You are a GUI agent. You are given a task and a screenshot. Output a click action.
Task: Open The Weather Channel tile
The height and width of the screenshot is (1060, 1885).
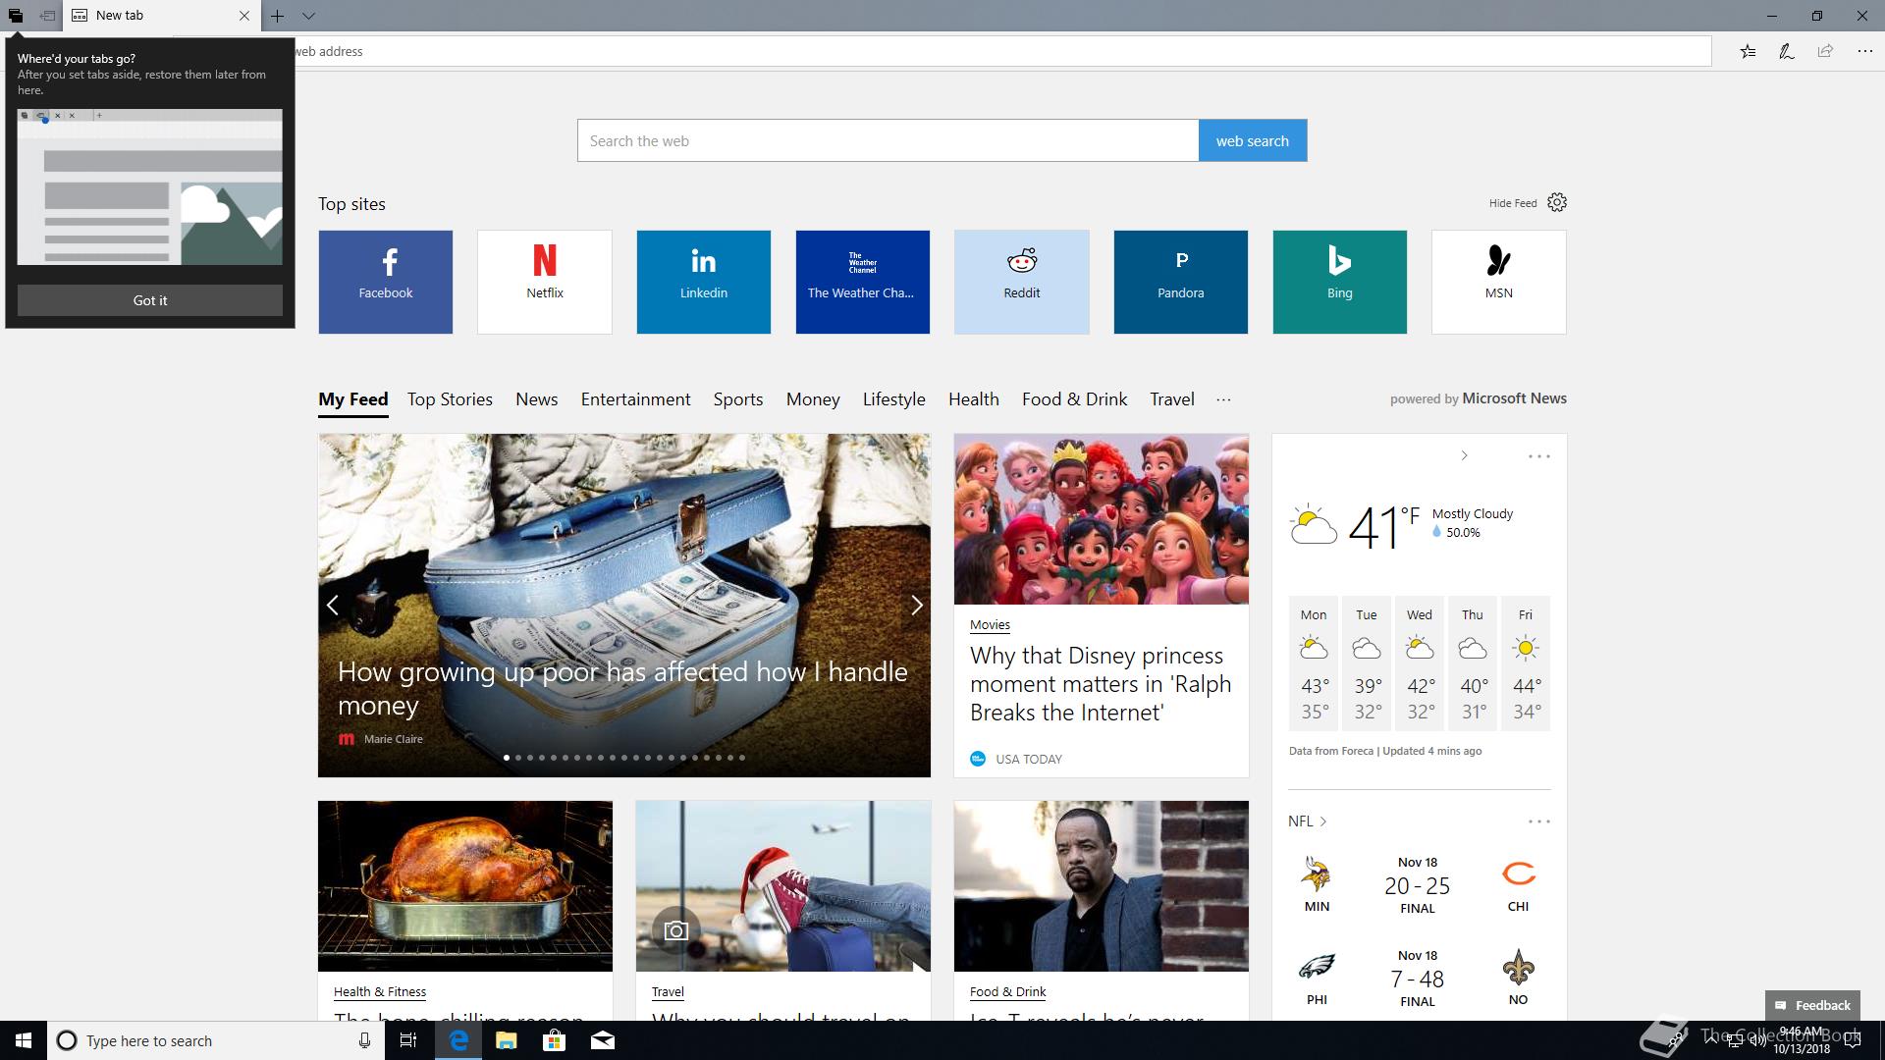point(863,282)
